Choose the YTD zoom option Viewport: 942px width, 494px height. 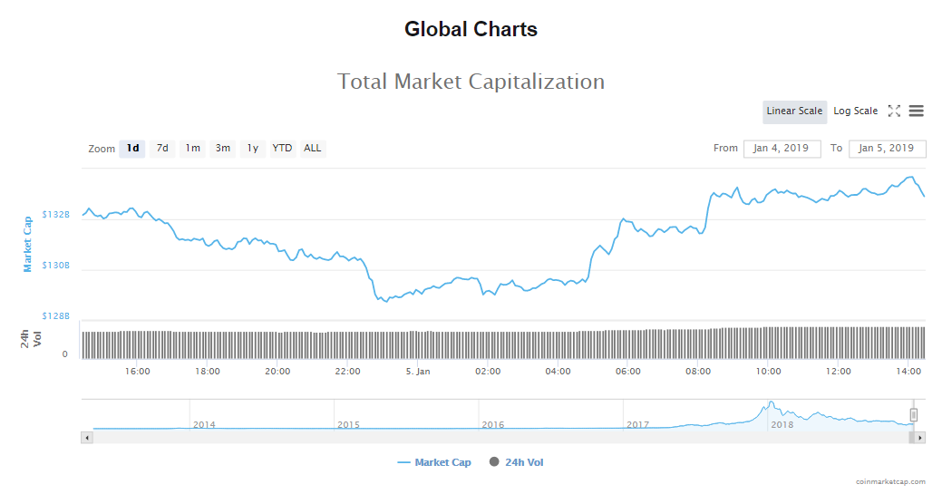pyautogui.click(x=283, y=149)
